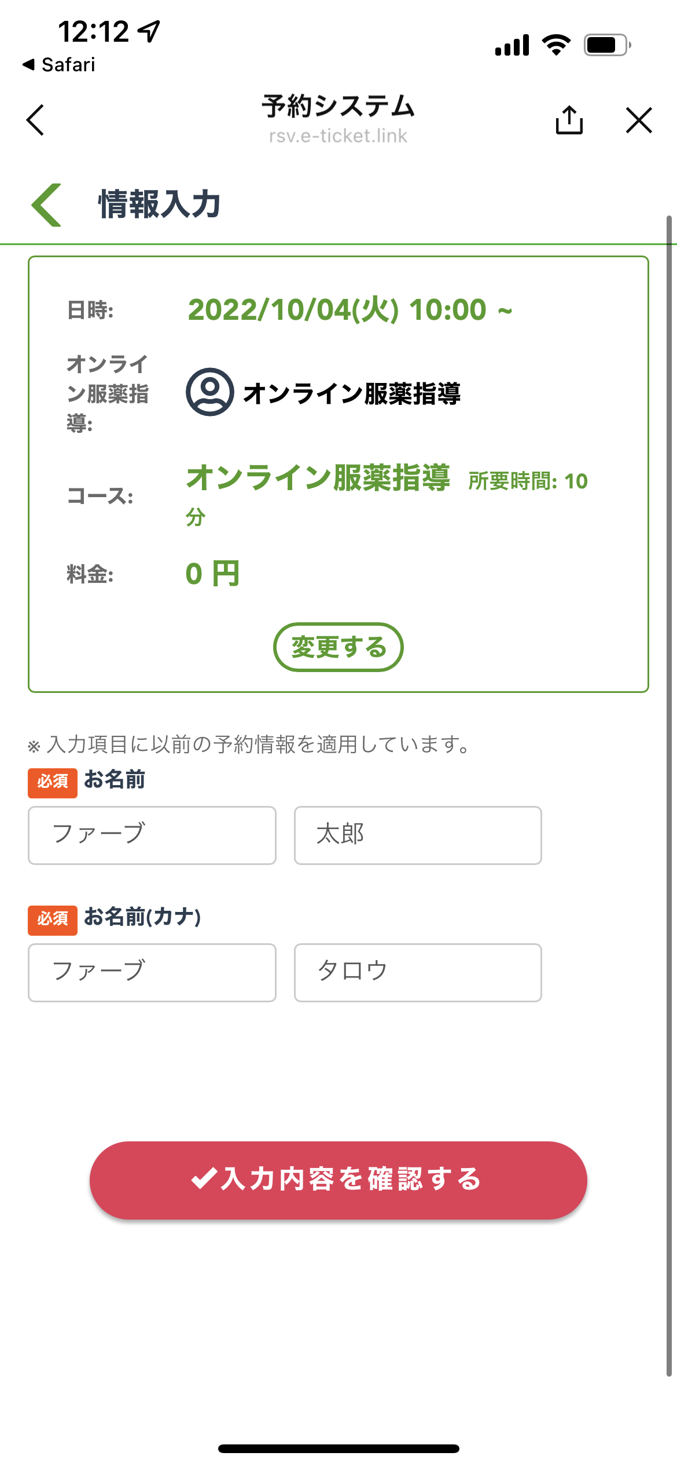Open the share sheet icon

[569, 120]
